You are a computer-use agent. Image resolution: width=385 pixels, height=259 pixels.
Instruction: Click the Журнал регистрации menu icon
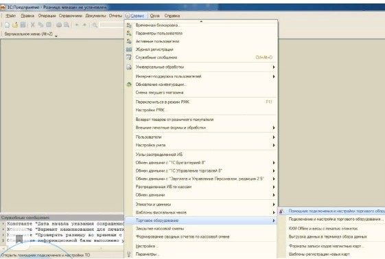click(129, 49)
